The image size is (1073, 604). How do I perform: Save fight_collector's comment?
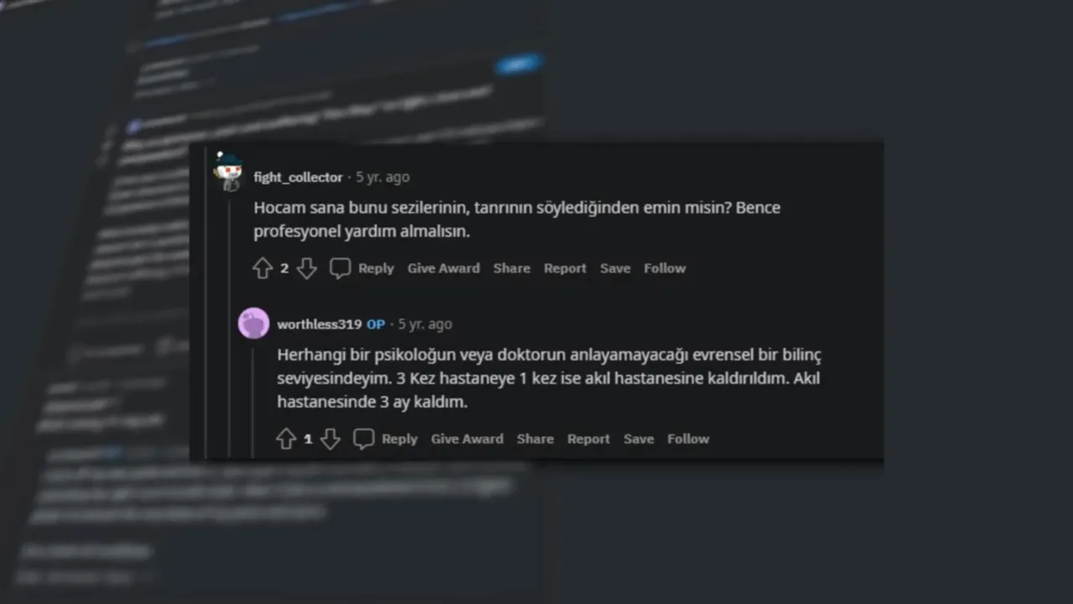[x=615, y=268]
